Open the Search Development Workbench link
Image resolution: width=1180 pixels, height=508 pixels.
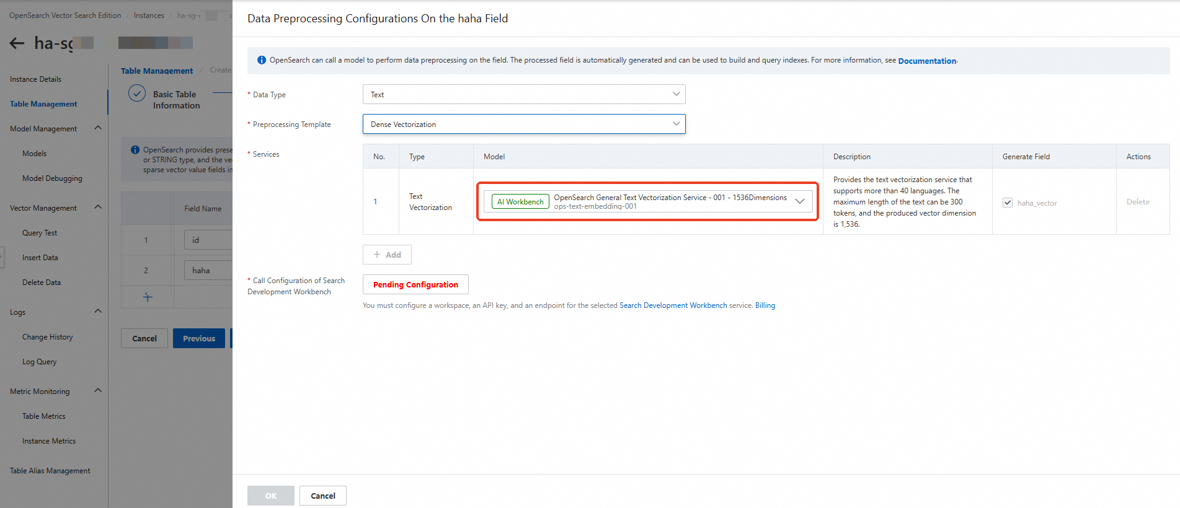(673, 305)
